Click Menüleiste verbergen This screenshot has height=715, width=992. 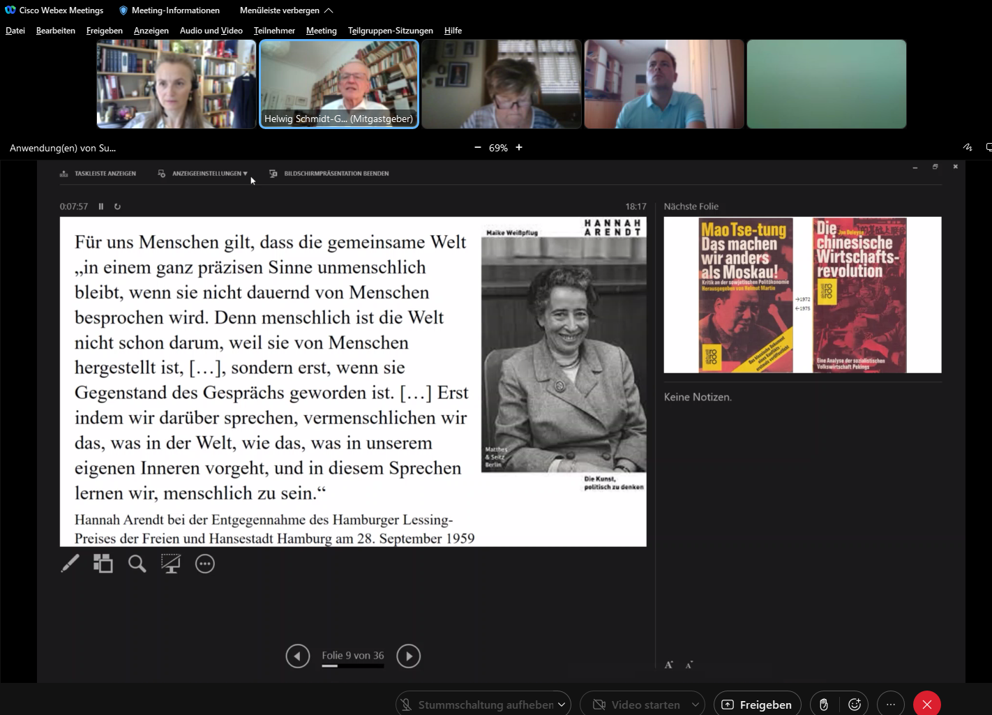[280, 10]
